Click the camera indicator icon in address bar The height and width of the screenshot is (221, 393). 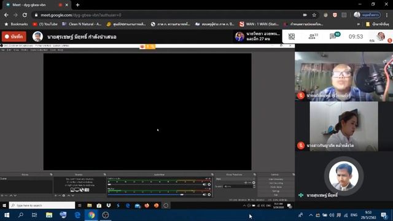click(x=305, y=15)
